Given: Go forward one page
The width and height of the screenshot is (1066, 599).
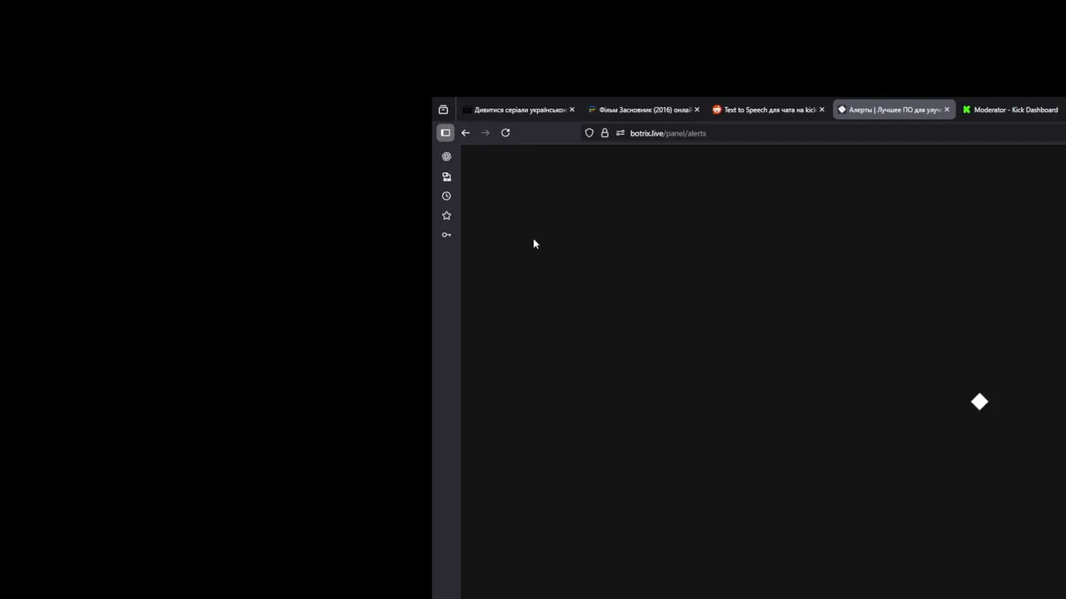Looking at the screenshot, I should pos(486,133).
